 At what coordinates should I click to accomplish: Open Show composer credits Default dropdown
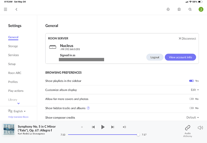click(x=193, y=117)
